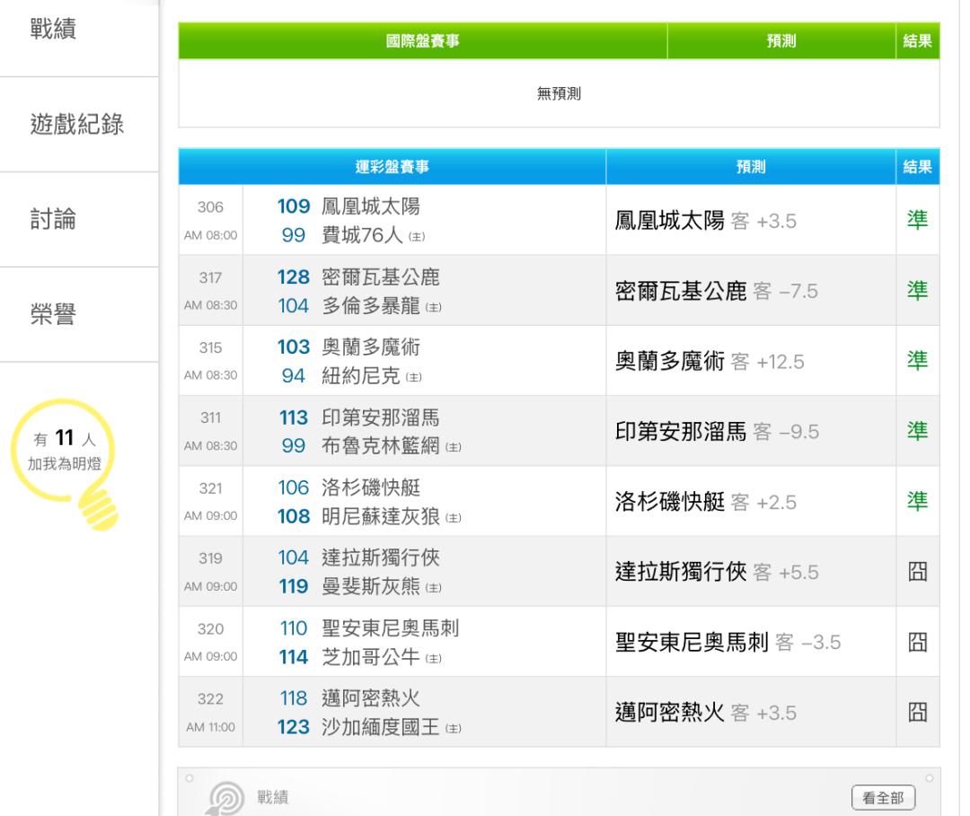Select the 鳳凰城太陽 team name in game 306
This screenshot has height=816, width=970.
coord(371,206)
